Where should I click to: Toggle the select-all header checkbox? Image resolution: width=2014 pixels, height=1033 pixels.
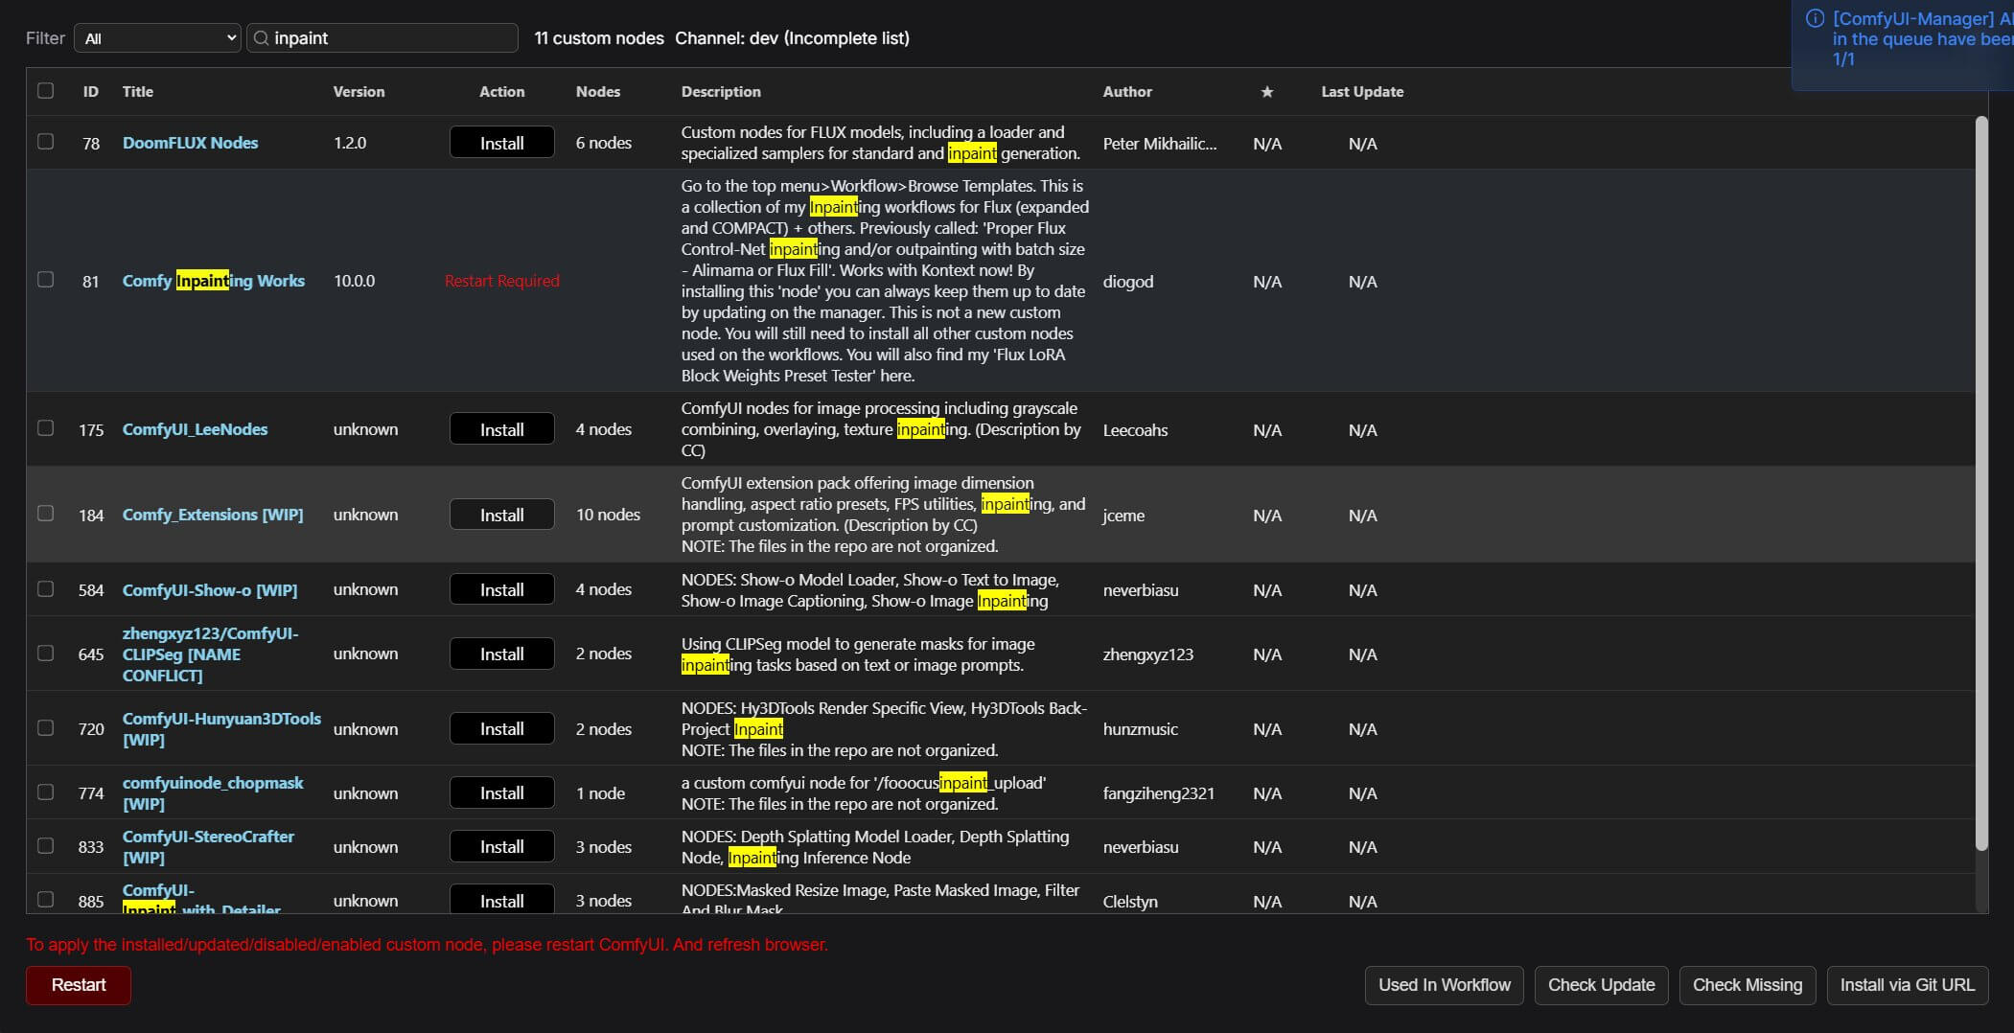[45, 91]
